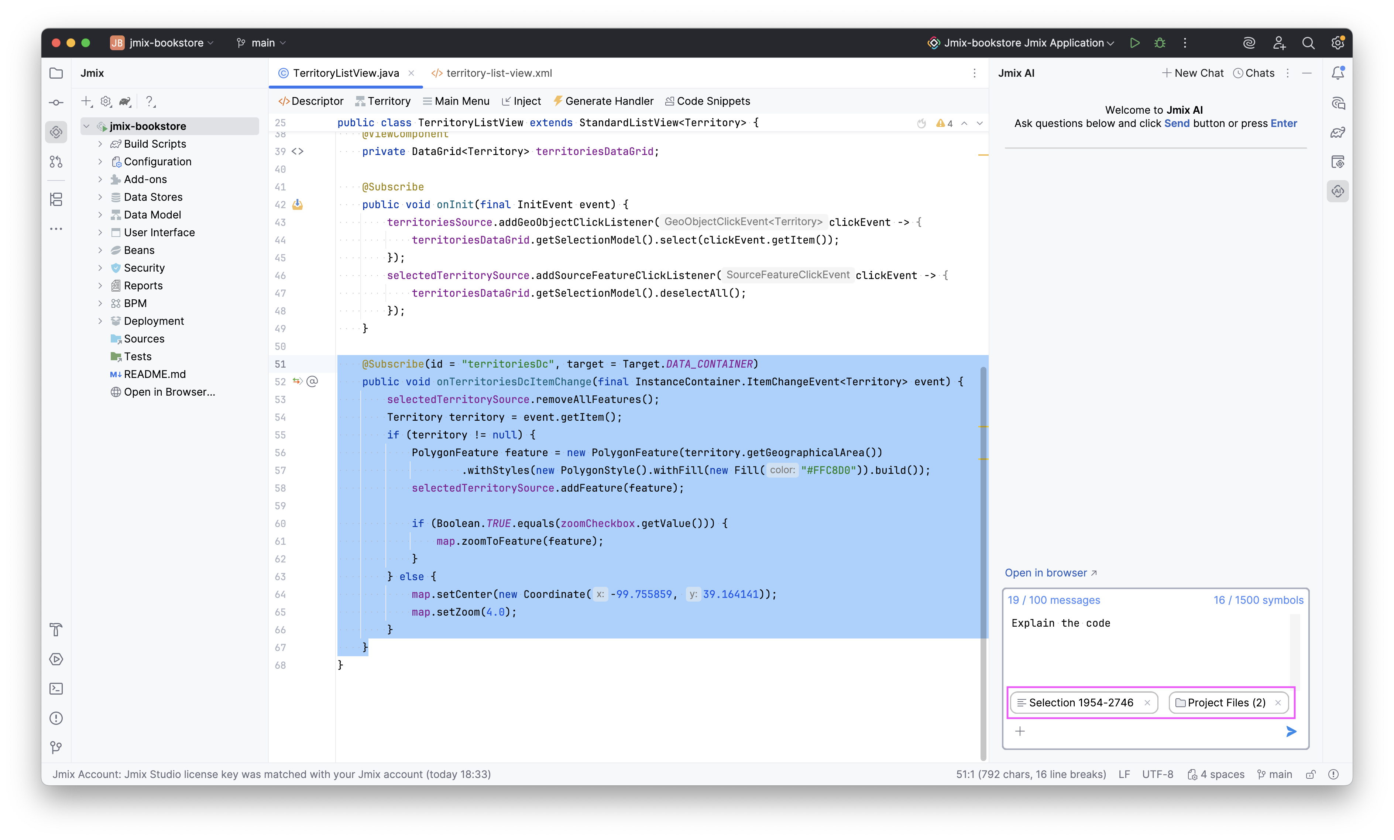
Task: Open the Gradle tool window
Action: (1338, 132)
